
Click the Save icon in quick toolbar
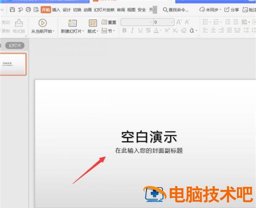click(12, 10)
